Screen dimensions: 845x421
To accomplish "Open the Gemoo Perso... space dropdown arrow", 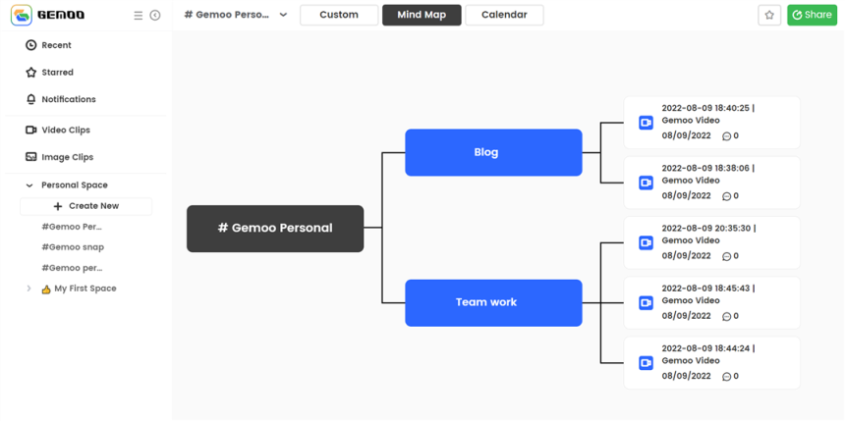I will click(283, 15).
